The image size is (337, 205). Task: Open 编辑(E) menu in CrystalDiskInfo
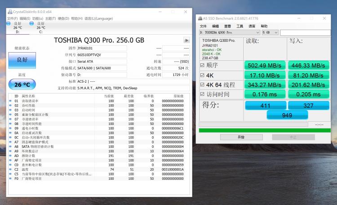tap(25, 18)
